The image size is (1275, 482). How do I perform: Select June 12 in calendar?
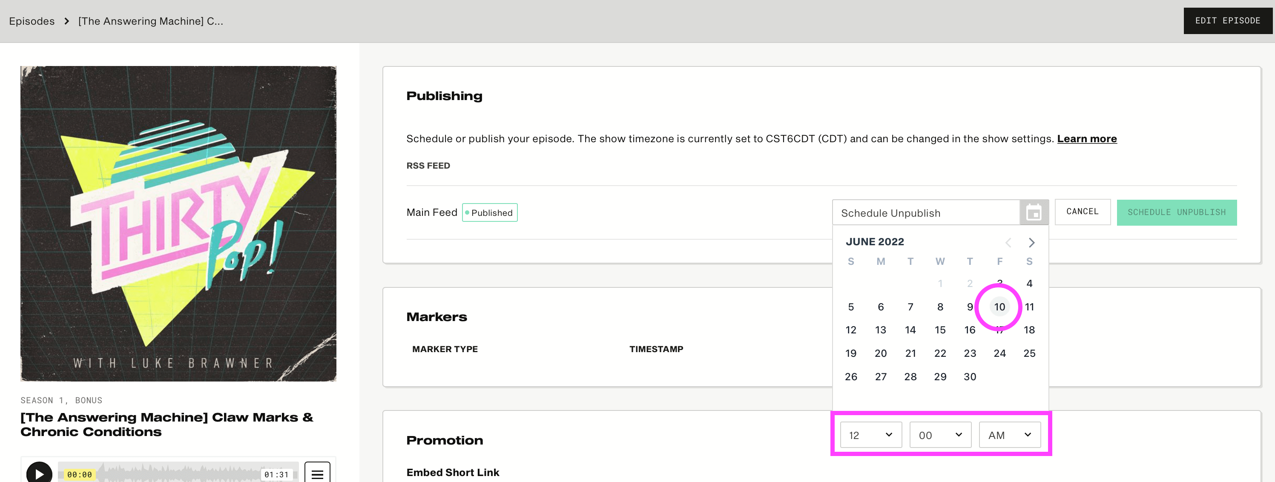pos(851,330)
